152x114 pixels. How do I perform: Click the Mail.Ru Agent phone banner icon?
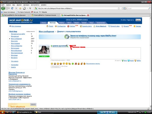(67, 37)
